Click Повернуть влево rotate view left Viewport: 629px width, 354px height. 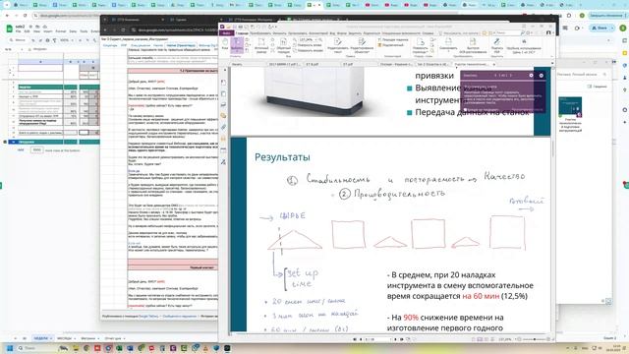[x=308, y=45]
